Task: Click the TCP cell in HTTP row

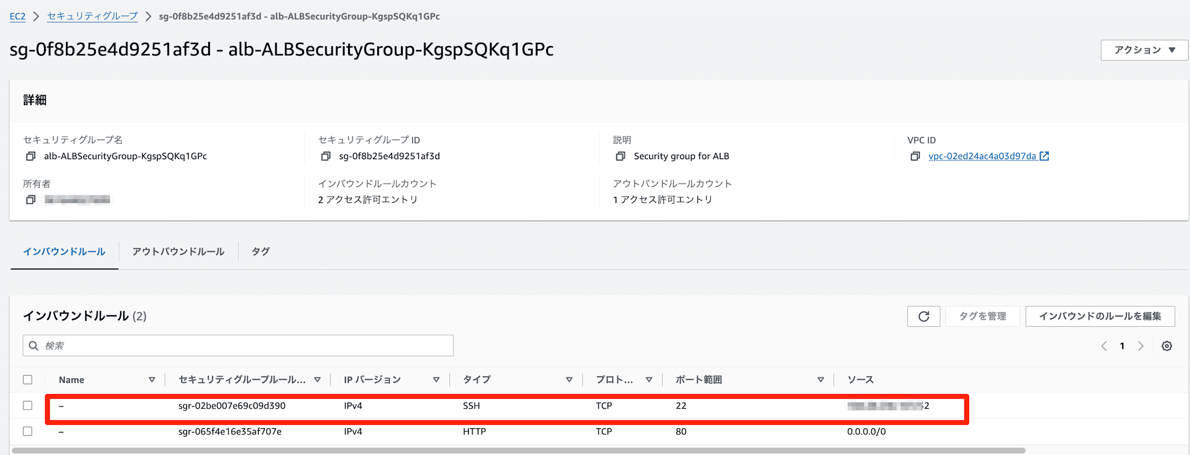Action: (604, 432)
